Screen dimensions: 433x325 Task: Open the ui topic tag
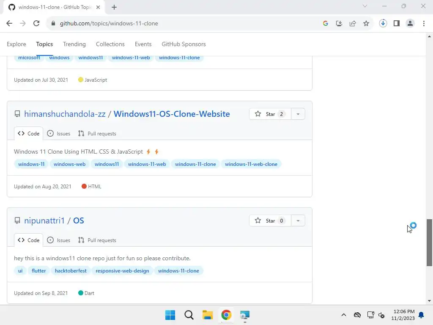click(x=20, y=271)
